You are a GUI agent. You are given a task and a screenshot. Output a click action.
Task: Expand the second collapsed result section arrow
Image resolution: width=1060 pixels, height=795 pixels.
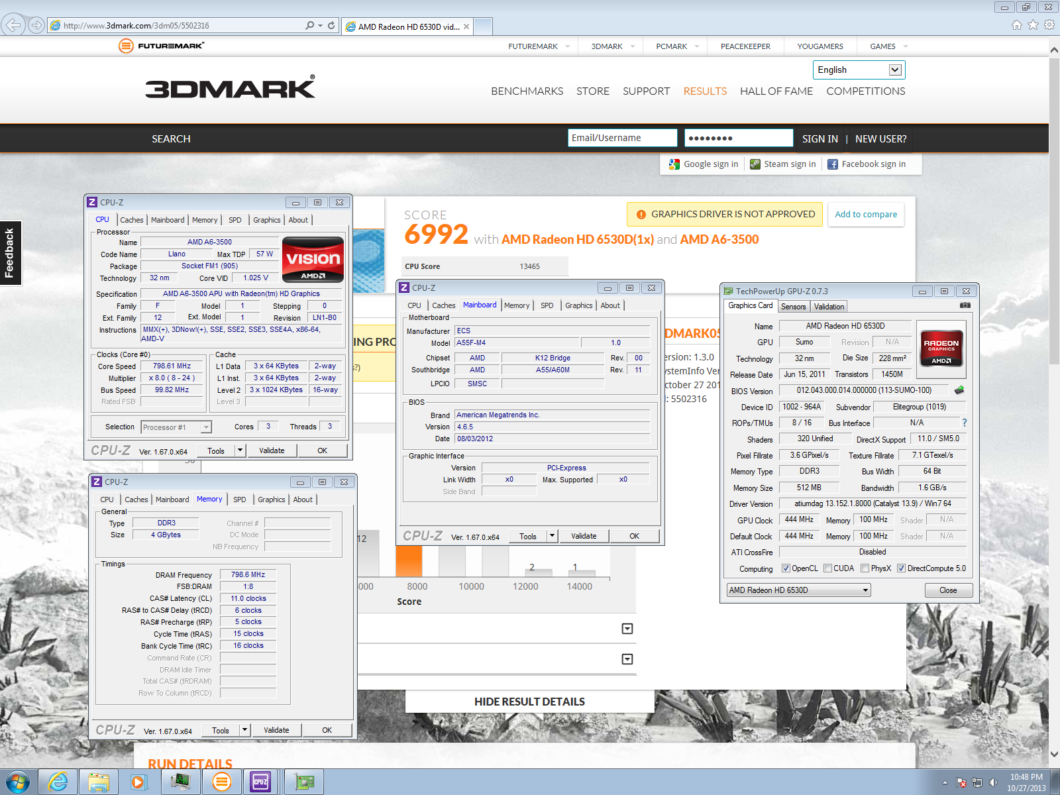tap(627, 659)
